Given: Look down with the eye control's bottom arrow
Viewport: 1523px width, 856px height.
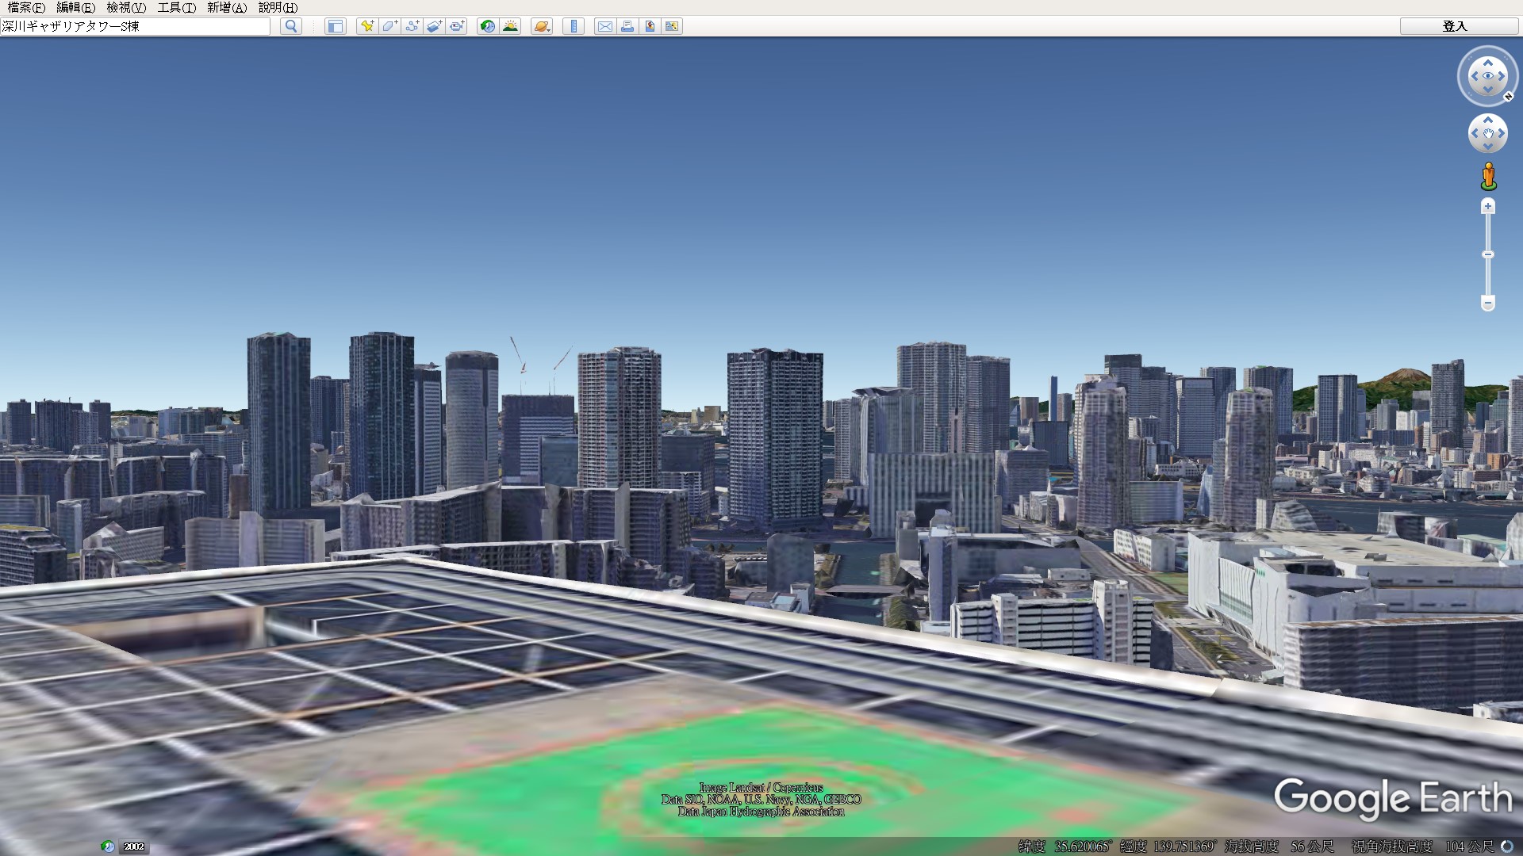Looking at the screenshot, I should pyautogui.click(x=1488, y=90).
